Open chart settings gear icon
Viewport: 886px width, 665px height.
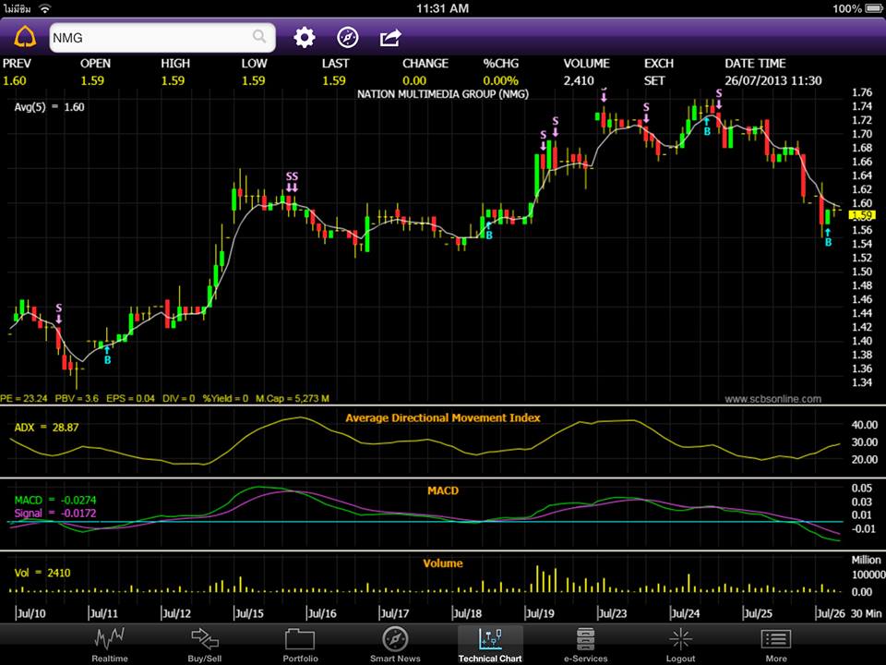(x=304, y=38)
